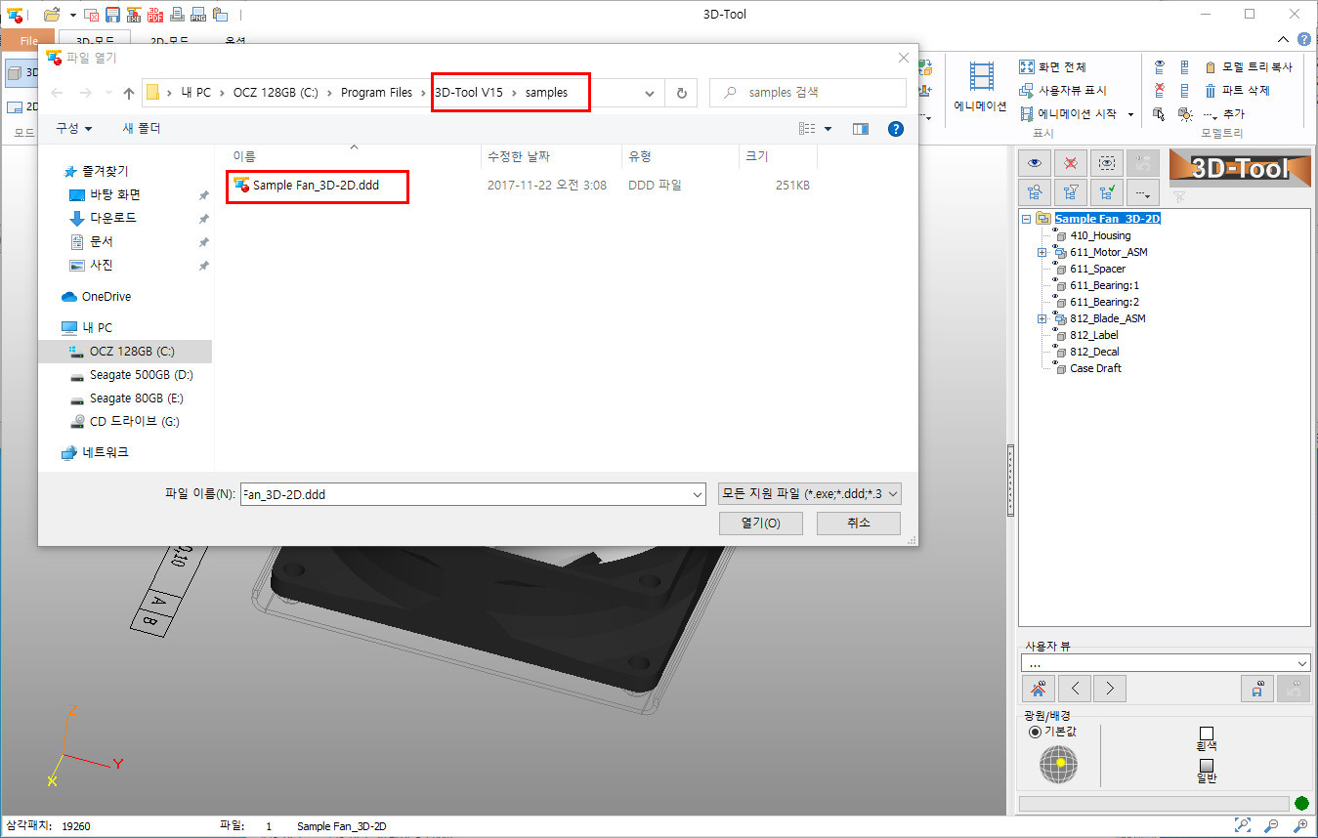Copy to clipboard toolbar icon
This screenshot has width=1318, height=838.
[x=220, y=15]
